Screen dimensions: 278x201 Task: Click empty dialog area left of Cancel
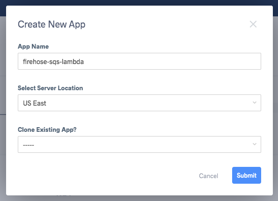tap(106, 175)
